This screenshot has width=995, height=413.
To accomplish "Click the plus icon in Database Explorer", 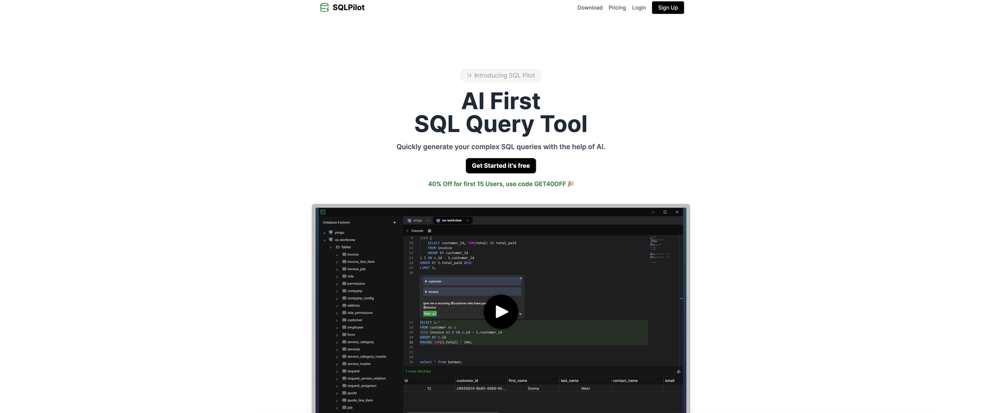I will coord(394,223).
